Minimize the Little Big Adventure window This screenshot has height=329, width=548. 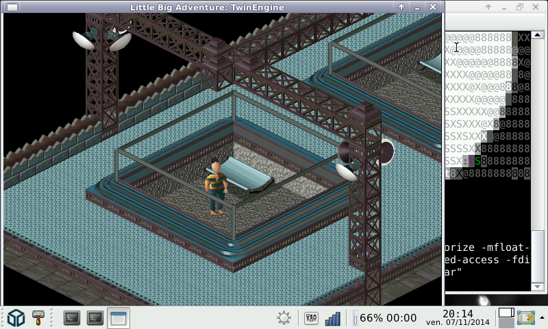pos(419,7)
